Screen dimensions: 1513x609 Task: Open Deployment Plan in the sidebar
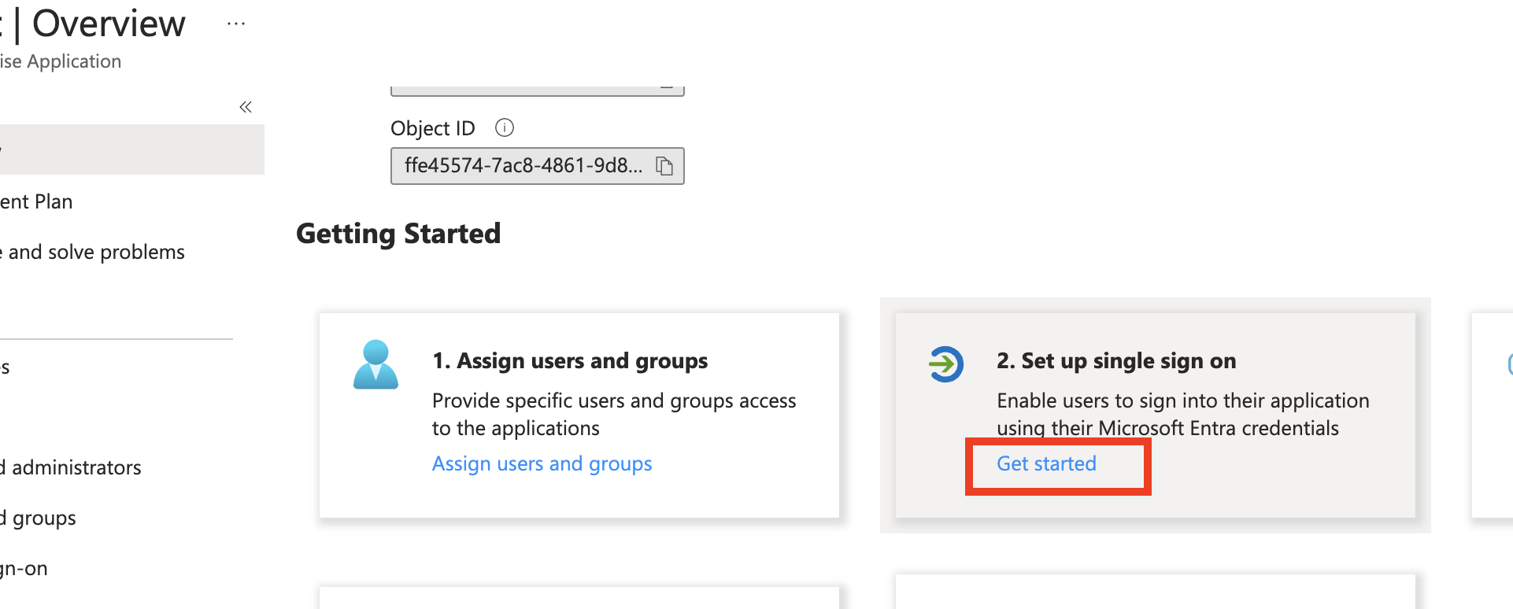(x=36, y=201)
